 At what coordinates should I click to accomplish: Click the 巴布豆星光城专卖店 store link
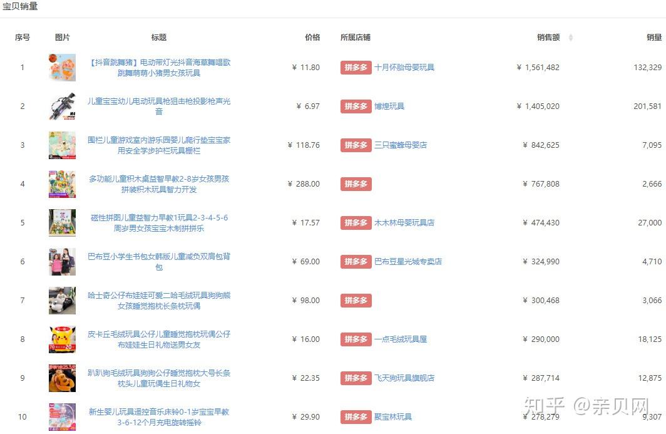[409, 261]
